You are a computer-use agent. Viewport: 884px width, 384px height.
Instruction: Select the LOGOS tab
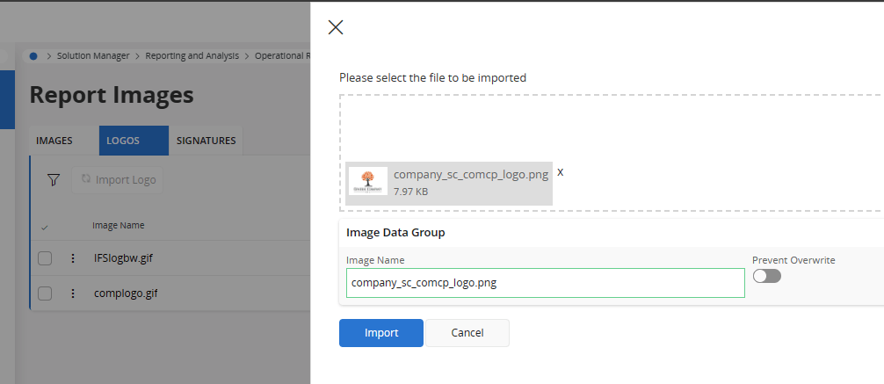tap(123, 141)
